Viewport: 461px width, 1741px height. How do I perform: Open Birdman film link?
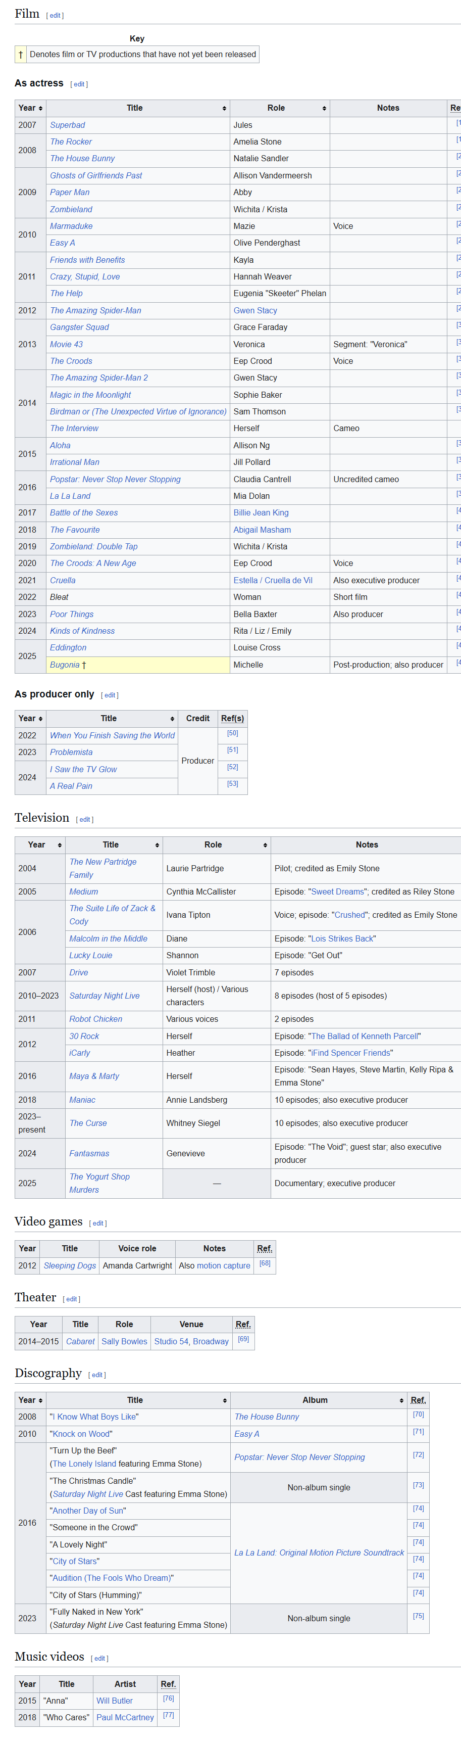pos(138,411)
